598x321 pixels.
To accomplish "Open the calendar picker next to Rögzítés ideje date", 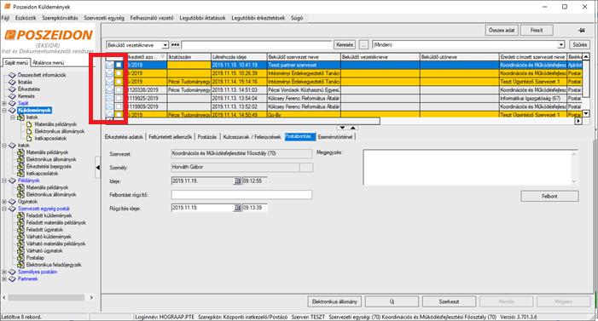I will (x=237, y=208).
